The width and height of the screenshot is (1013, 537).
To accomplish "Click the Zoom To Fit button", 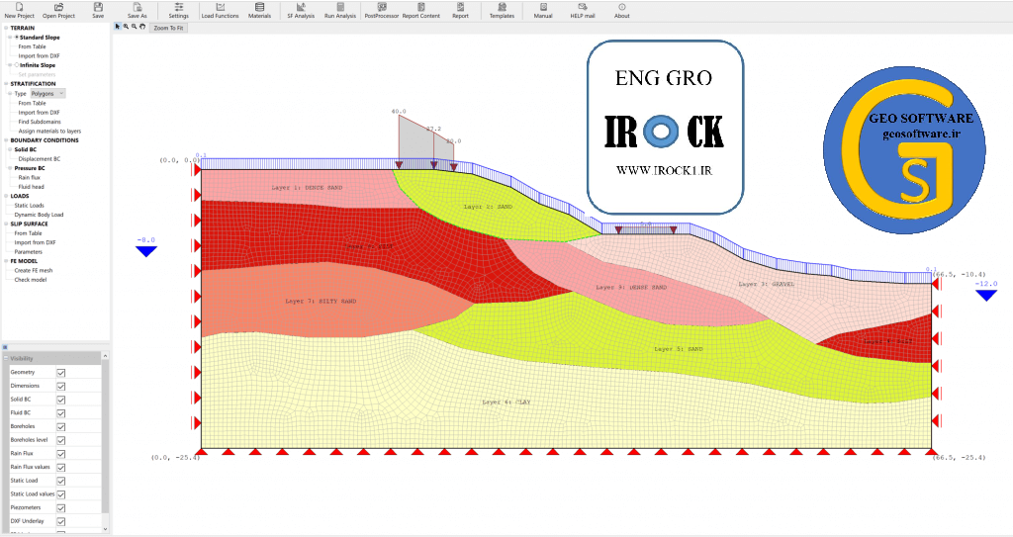I will (x=167, y=28).
